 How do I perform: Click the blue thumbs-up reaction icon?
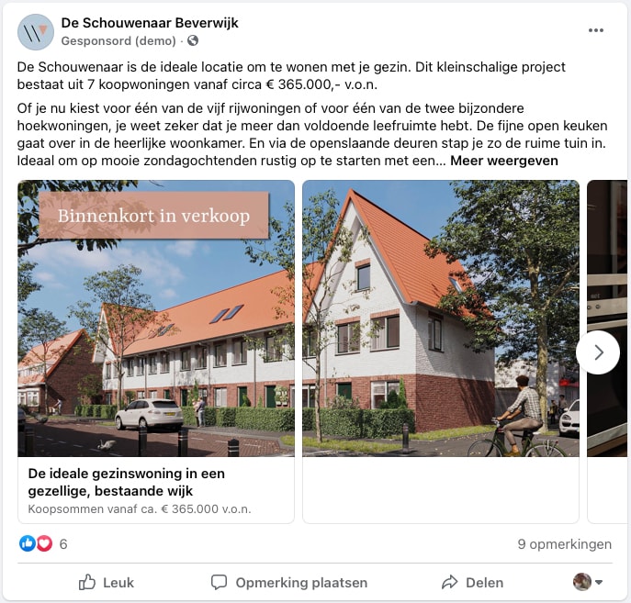click(28, 543)
